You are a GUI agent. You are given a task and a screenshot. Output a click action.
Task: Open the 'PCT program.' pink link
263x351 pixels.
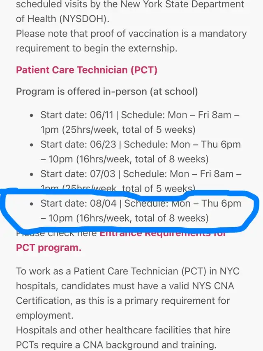click(x=48, y=247)
